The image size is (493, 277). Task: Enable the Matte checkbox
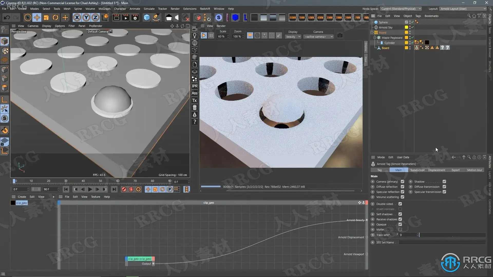coord(400,230)
